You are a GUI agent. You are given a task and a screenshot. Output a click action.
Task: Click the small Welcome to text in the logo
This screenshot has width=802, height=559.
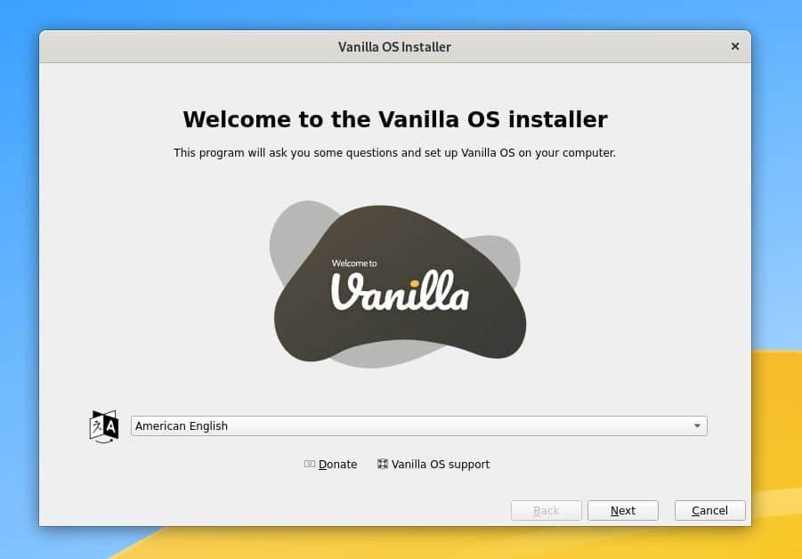[x=354, y=263]
